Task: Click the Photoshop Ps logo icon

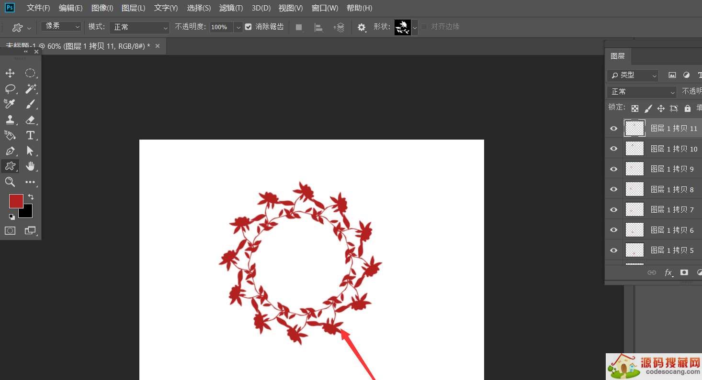Action: (x=10, y=8)
